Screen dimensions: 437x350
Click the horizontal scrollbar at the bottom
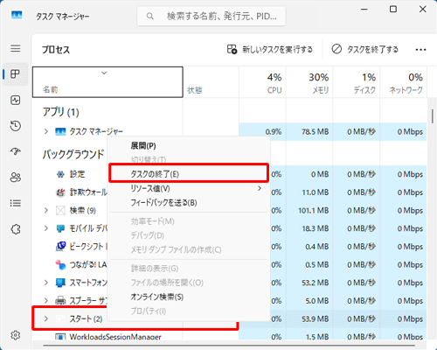coord(230,346)
